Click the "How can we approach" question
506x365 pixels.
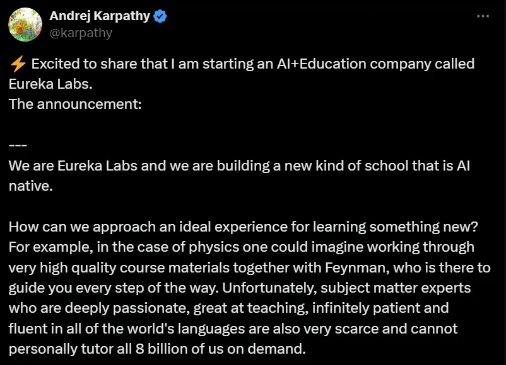(x=79, y=227)
